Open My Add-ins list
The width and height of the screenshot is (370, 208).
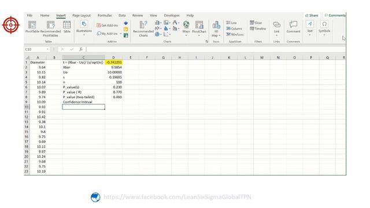click(x=109, y=34)
